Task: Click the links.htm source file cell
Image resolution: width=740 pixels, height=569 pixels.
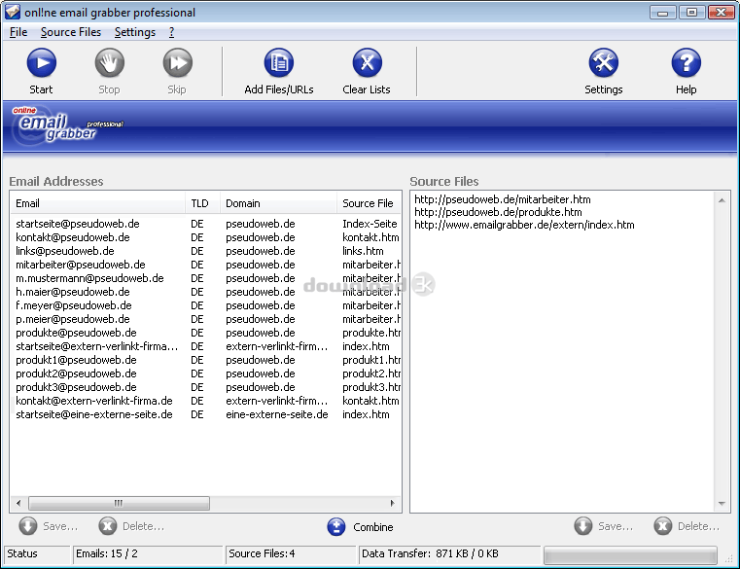Action: 363,251
